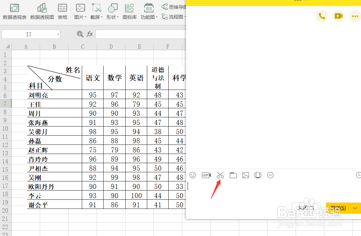Select column A header
This screenshot has height=236, width=361.
26,46
